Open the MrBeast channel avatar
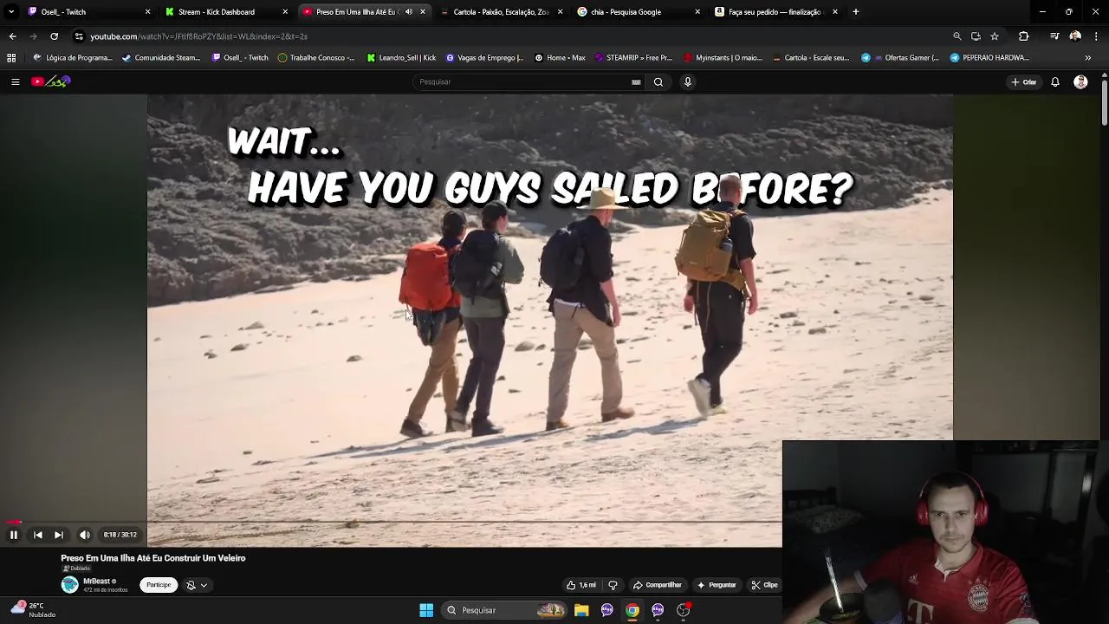Viewport: 1109px width, 624px height. [69, 585]
